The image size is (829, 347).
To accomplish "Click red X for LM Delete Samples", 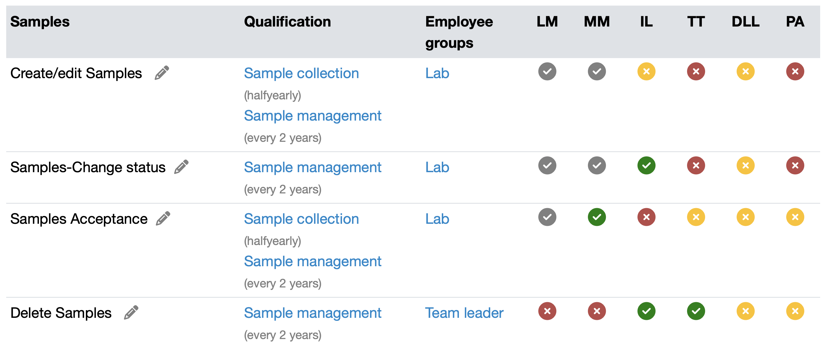I will coord(547,311).
